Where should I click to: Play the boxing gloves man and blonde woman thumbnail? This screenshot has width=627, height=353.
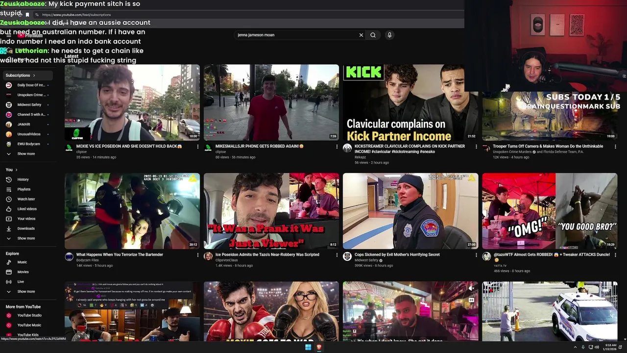point(271,311)
